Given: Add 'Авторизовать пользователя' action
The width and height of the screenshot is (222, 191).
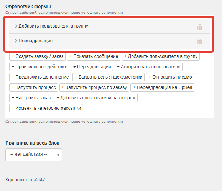Looking at the screenshot, I should click(x=148, y=67).
